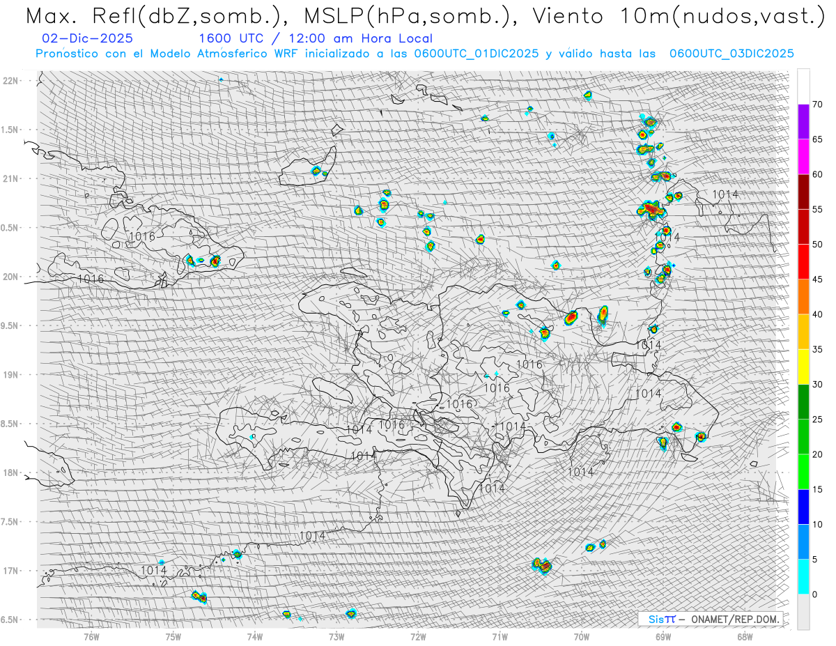
Task: Click the '18N' latitude axis label
Action: (x=10, y=472)
